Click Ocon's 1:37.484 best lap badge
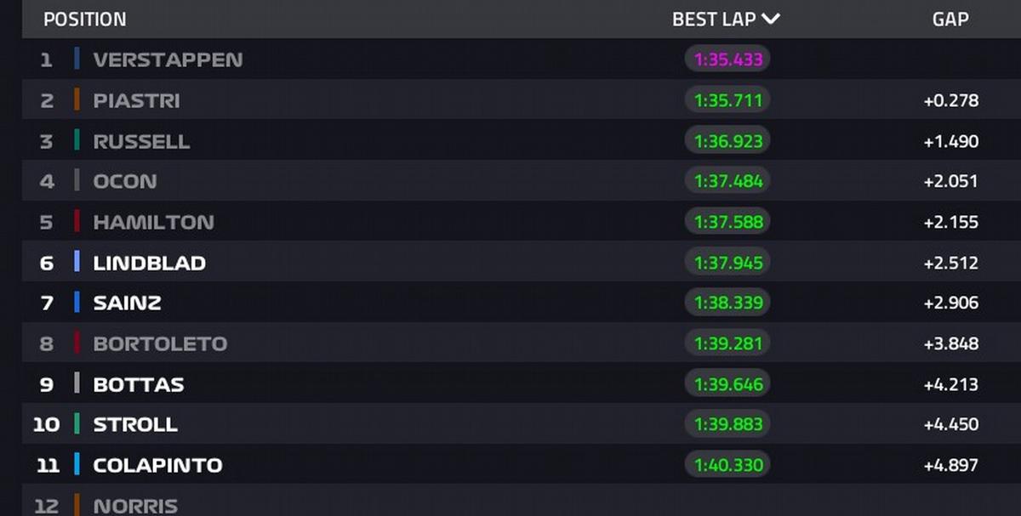Image resolution: width=1021 pixels, height=516 pixels. click(x=727, y=181)
